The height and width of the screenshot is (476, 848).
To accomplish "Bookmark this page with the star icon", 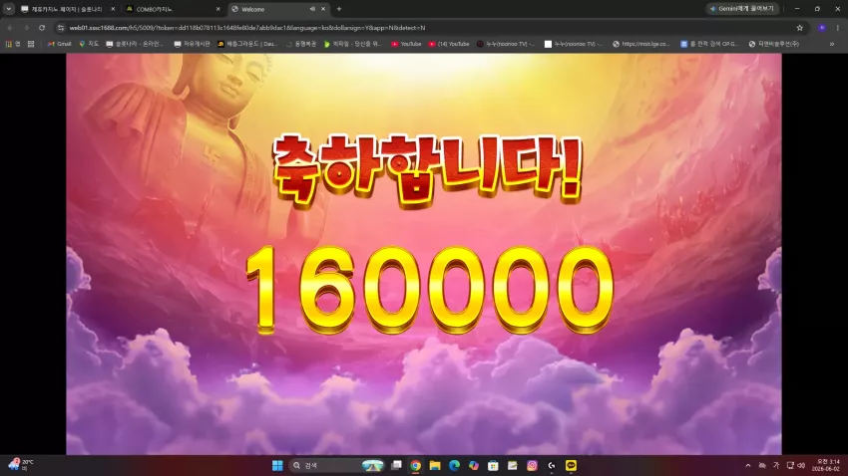I will [x=799, y=28].
